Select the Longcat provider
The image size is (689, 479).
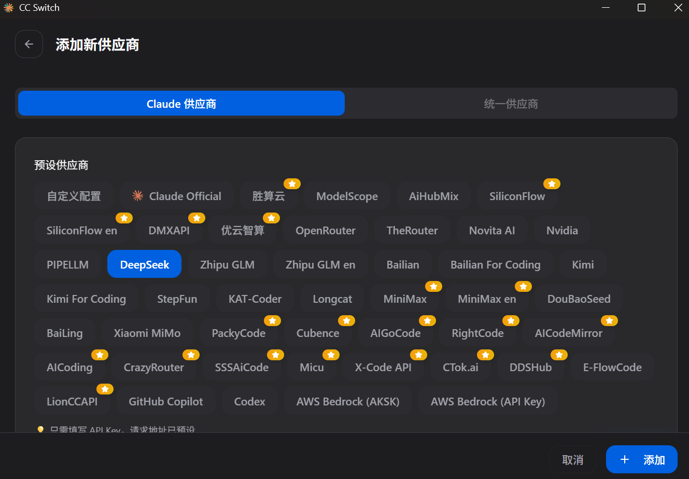[x=332, y=299]
